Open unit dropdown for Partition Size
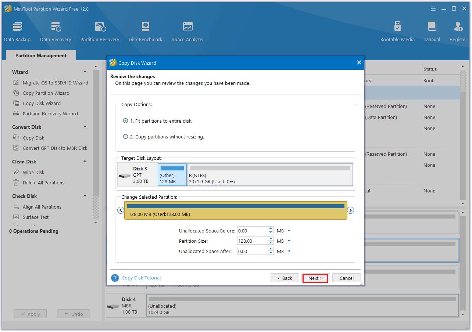Screen dimensions: 472x332 [x=289, y=241]
